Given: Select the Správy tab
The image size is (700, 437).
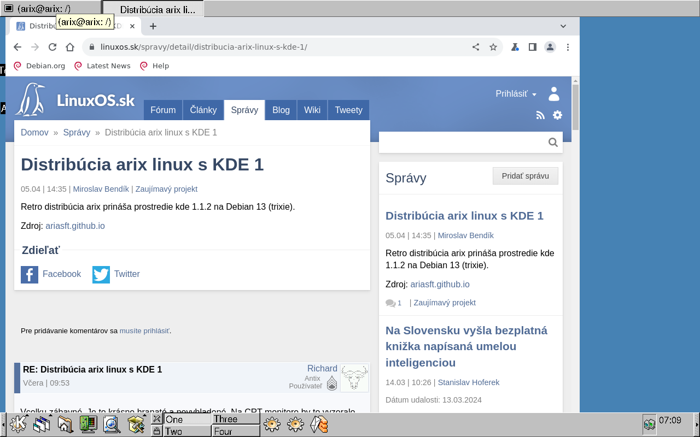Looking at the screenshot, I should pos(244,110).
